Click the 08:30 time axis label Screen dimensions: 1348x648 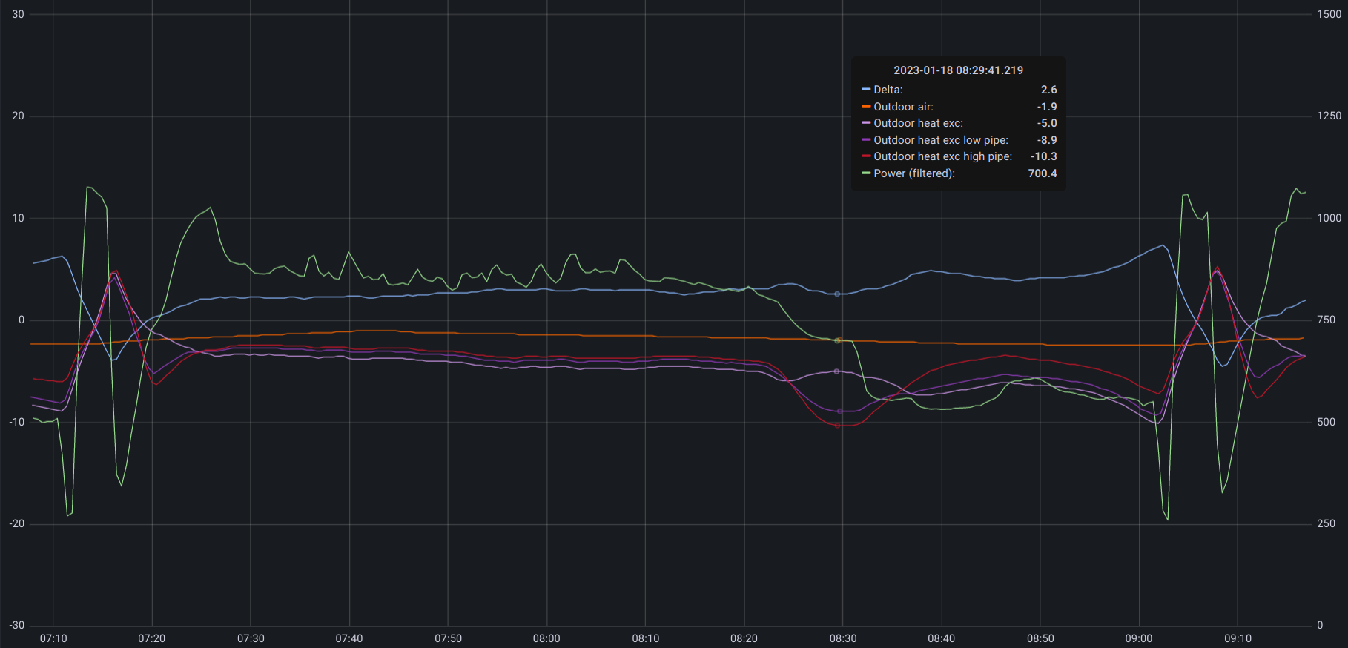click(x=843, y=638)
